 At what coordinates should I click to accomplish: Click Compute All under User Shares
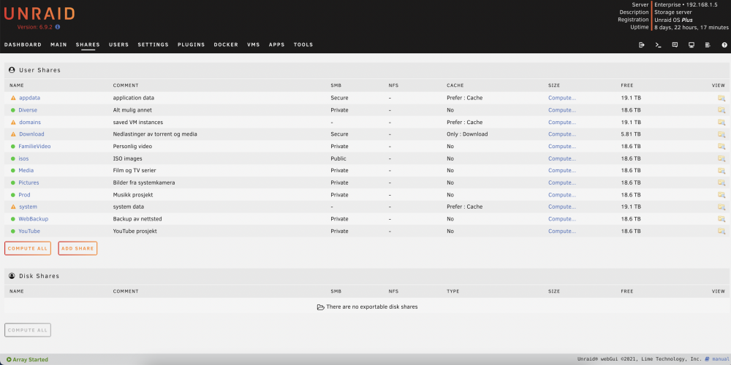pos(28,249)
